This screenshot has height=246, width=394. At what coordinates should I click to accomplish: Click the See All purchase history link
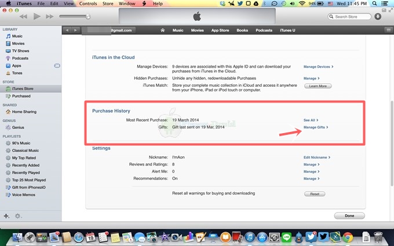tap(310, 120)
